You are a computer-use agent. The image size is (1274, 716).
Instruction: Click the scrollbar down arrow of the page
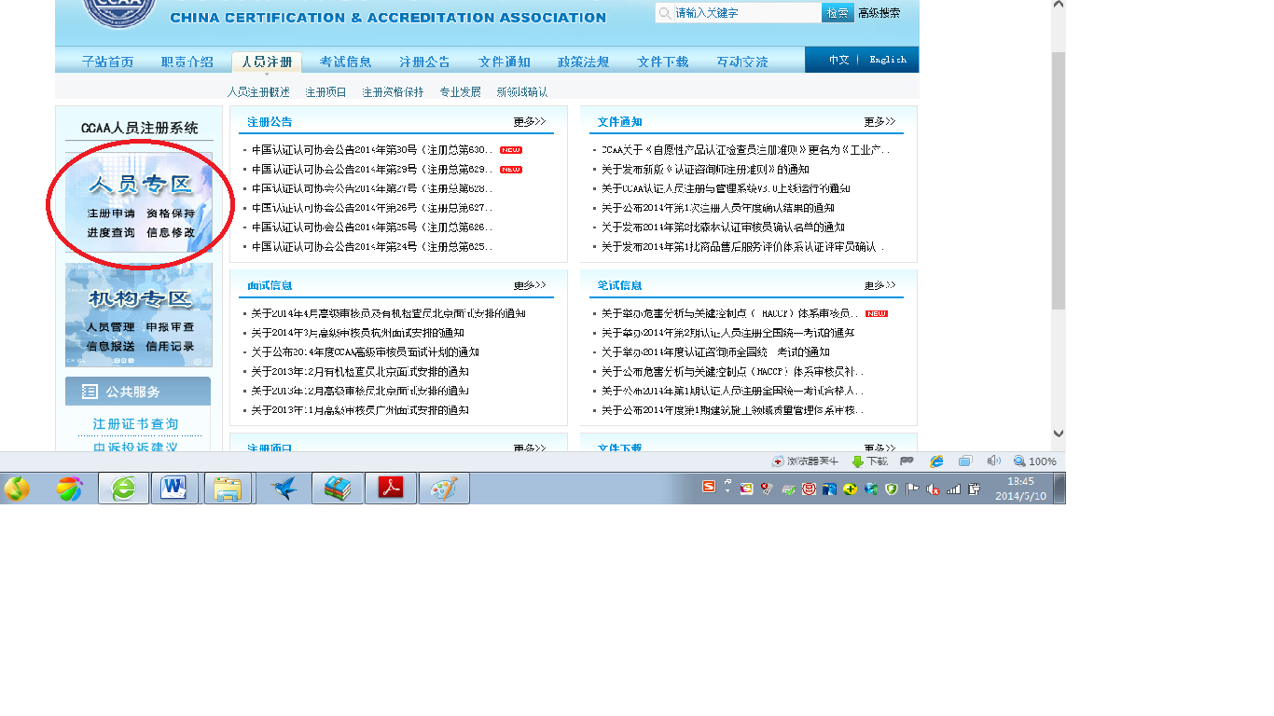tap(1059, 434)
